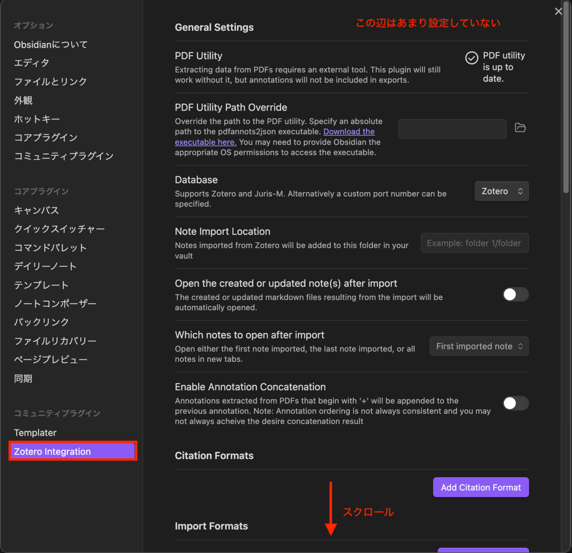Toggle Enable Annotation Concatenation on
This screenshot has width=572, height=553.
click(515, 403)
